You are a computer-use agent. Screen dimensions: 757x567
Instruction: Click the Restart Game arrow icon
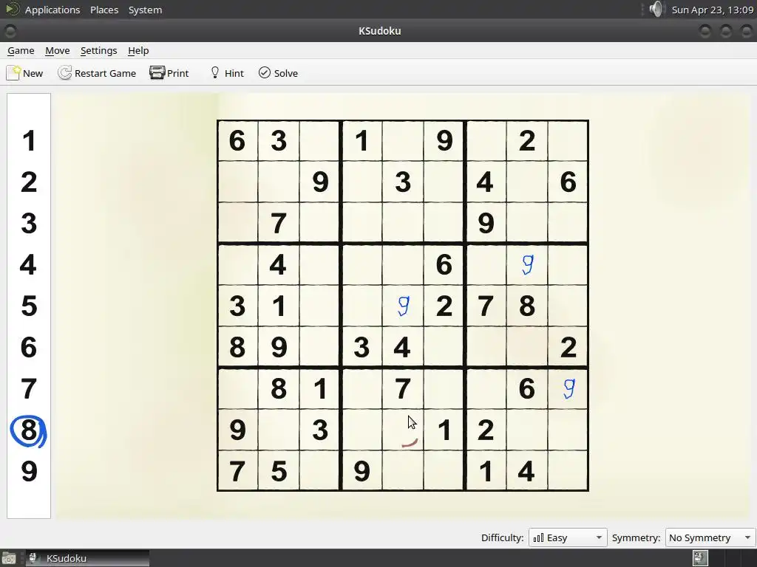pos(65,73)
